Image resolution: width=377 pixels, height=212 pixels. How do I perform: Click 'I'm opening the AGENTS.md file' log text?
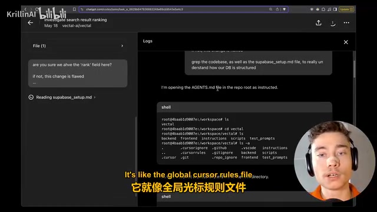click(x=220, y=88)
